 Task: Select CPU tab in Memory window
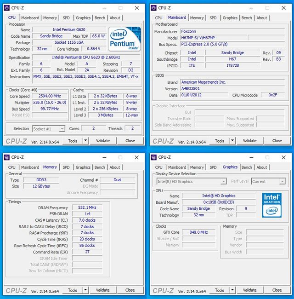(12, 167)
